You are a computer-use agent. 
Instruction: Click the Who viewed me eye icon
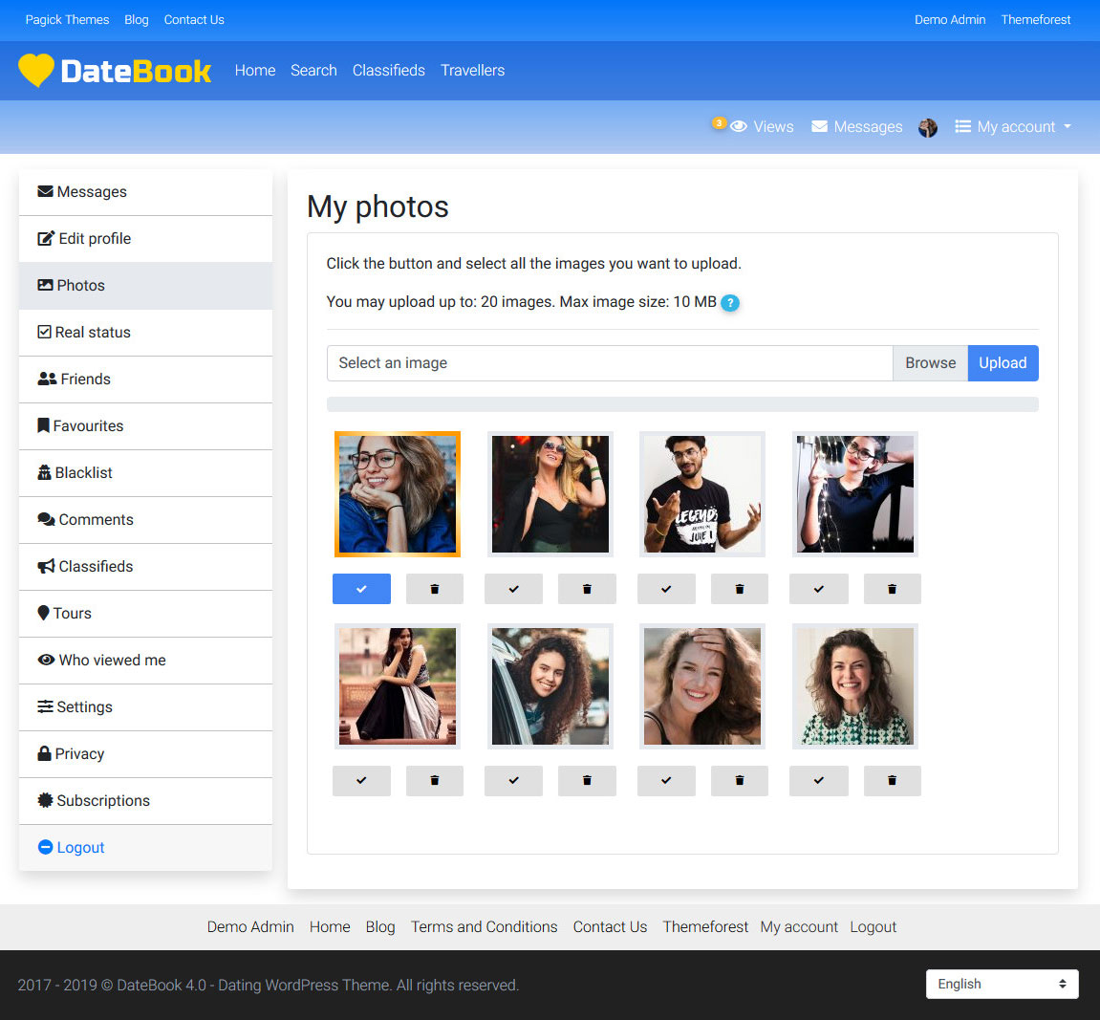point(46,660)
